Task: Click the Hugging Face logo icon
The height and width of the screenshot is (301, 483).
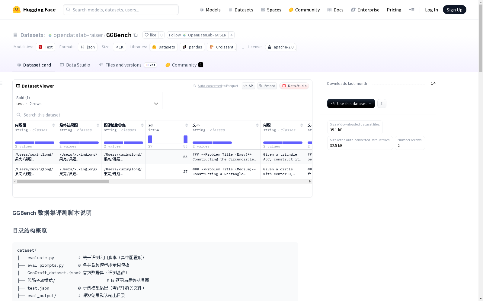Action: pos(17,10)
